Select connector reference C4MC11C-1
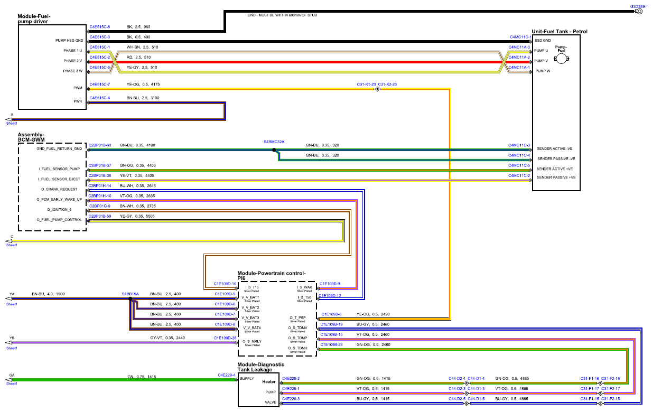The image size is (652, 412). 520,37
